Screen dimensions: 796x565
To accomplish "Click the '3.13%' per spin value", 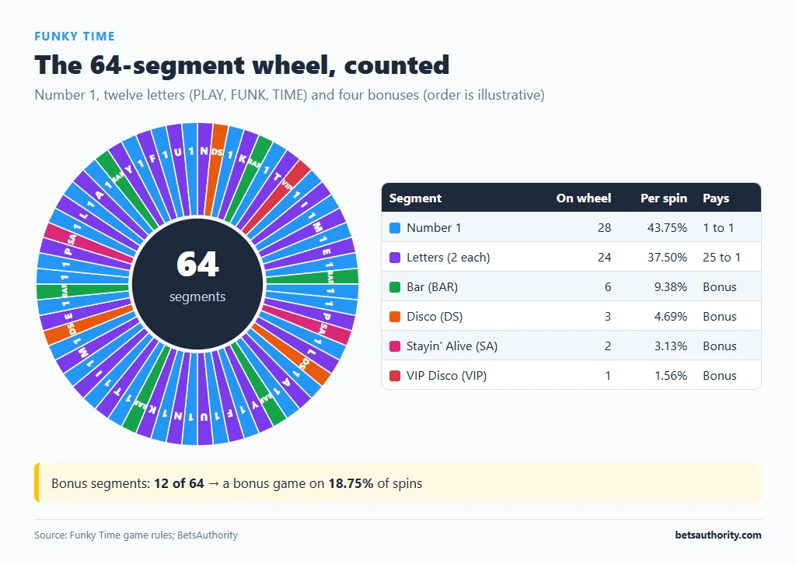I will (x=671, y=346).
